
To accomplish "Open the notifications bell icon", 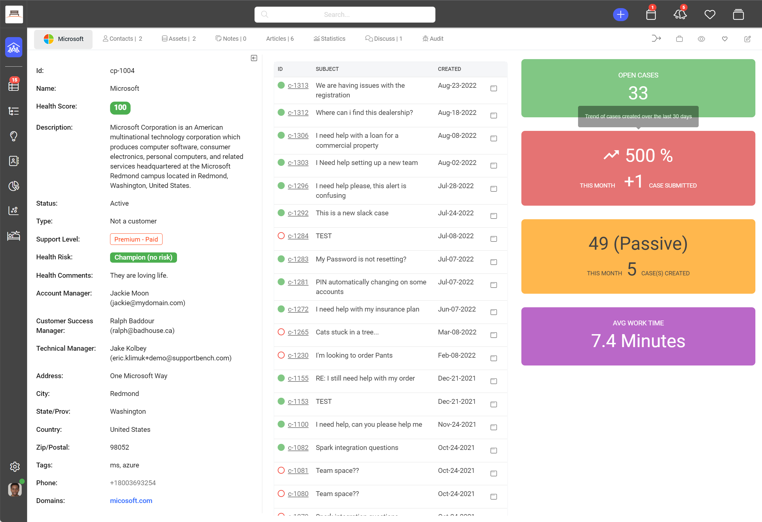I will 680,15.
